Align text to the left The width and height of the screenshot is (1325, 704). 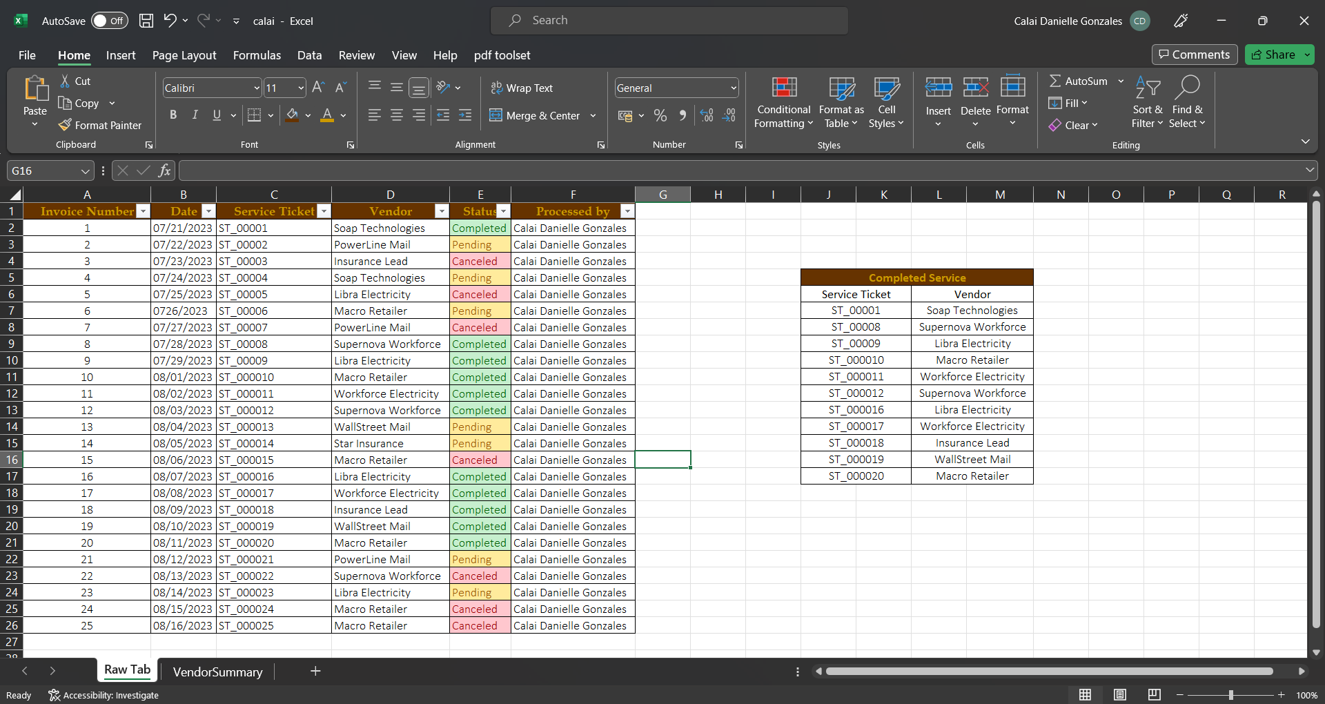tap(375, 115)
